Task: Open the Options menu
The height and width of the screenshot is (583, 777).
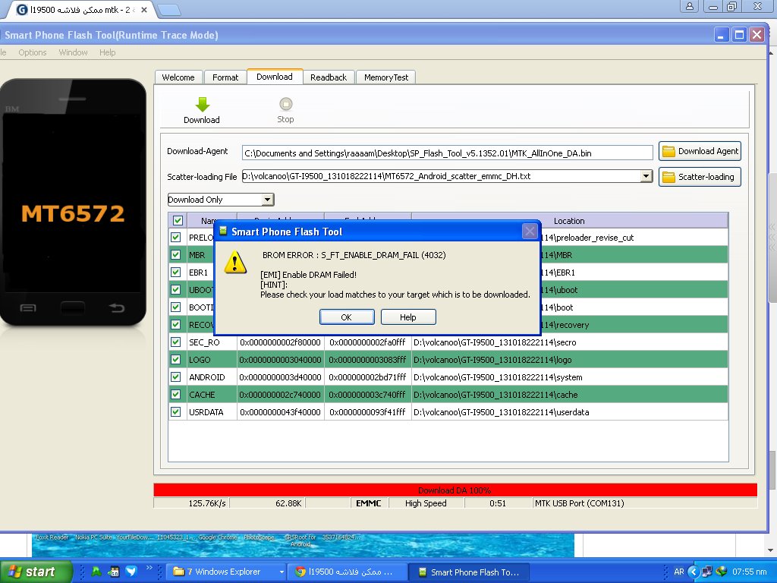Action: pyautogui.click(x=32, y=52)
